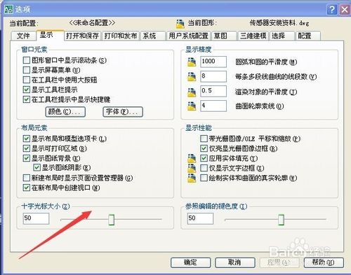
Task: Uncheck 仅亮显光栅图像边框 checkbox
Action: (204, 148)
